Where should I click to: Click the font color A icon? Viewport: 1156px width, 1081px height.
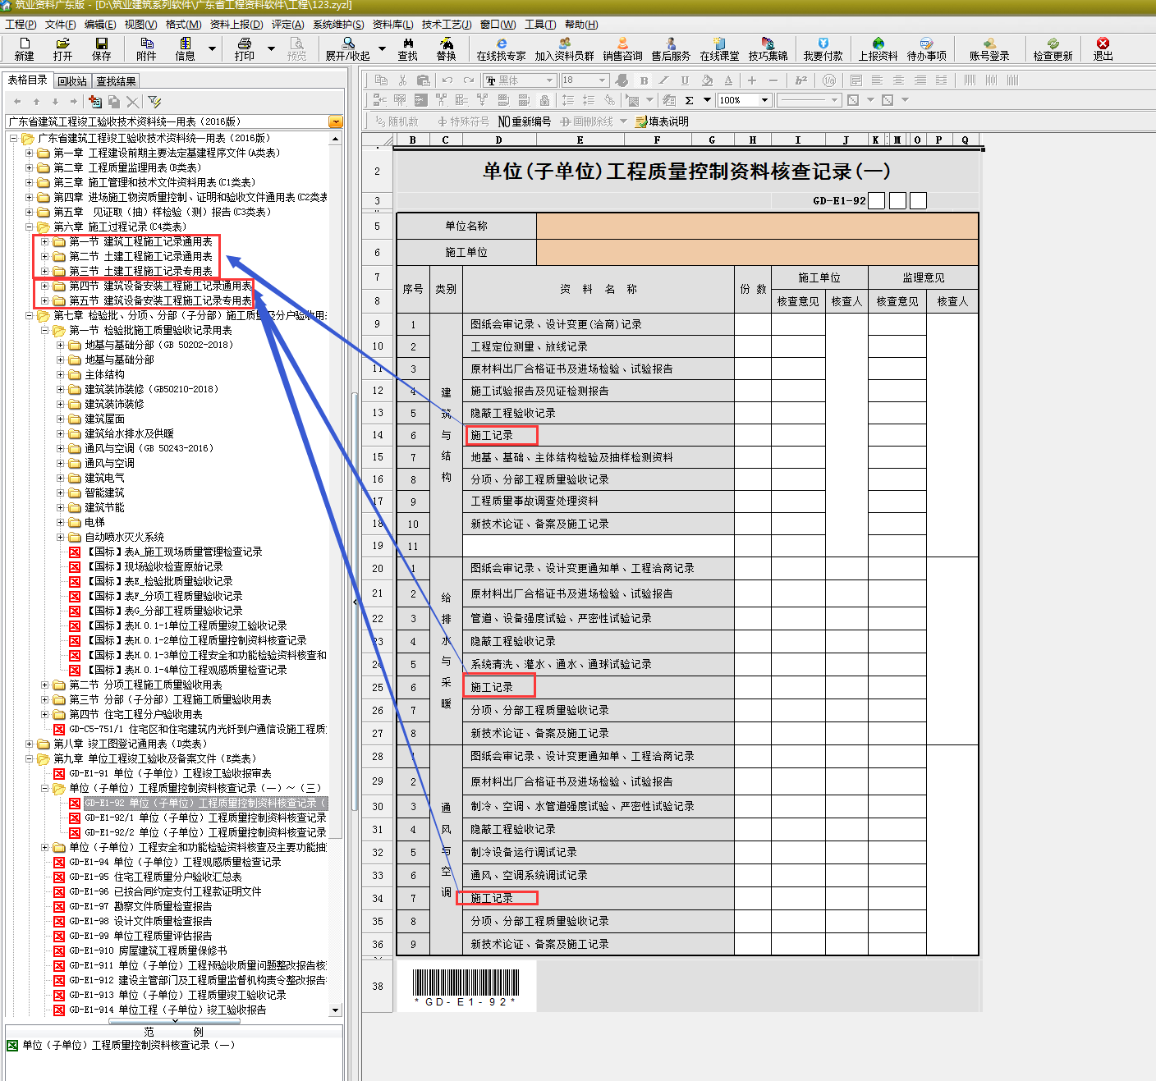(728, 80)
